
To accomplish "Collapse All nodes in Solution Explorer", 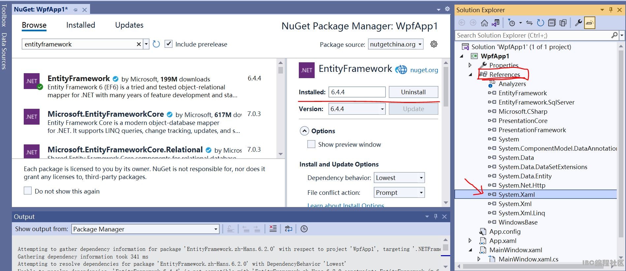I will (x=552, y=23).
